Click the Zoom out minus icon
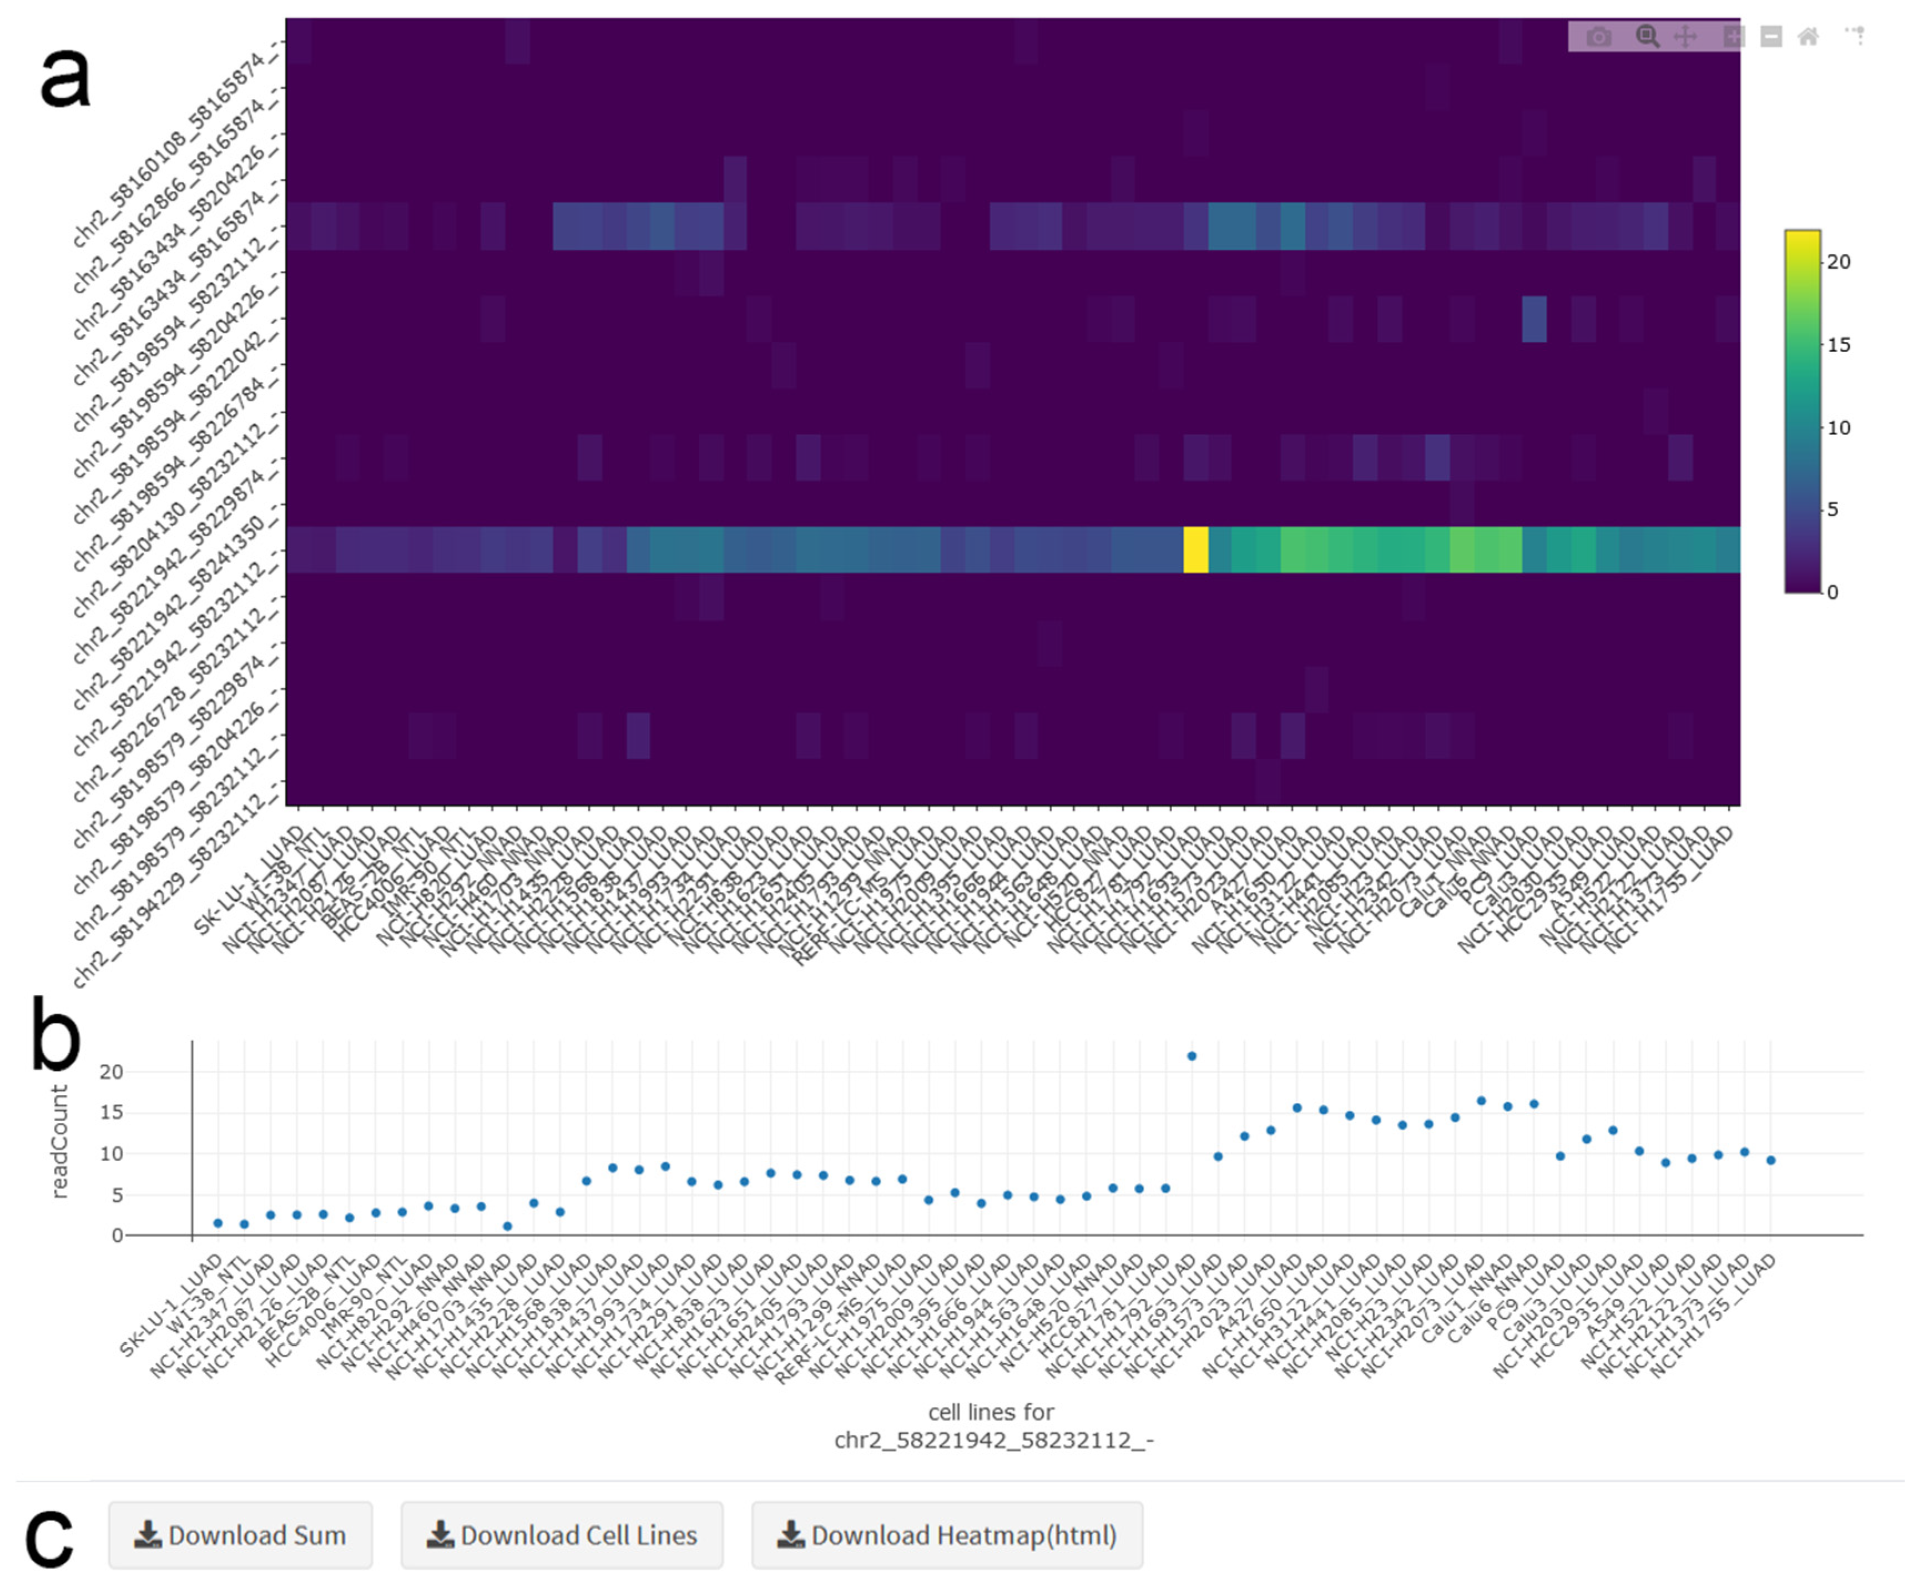The width and height of the screenshot is (1923, 1582). (x=1771, y=37)
